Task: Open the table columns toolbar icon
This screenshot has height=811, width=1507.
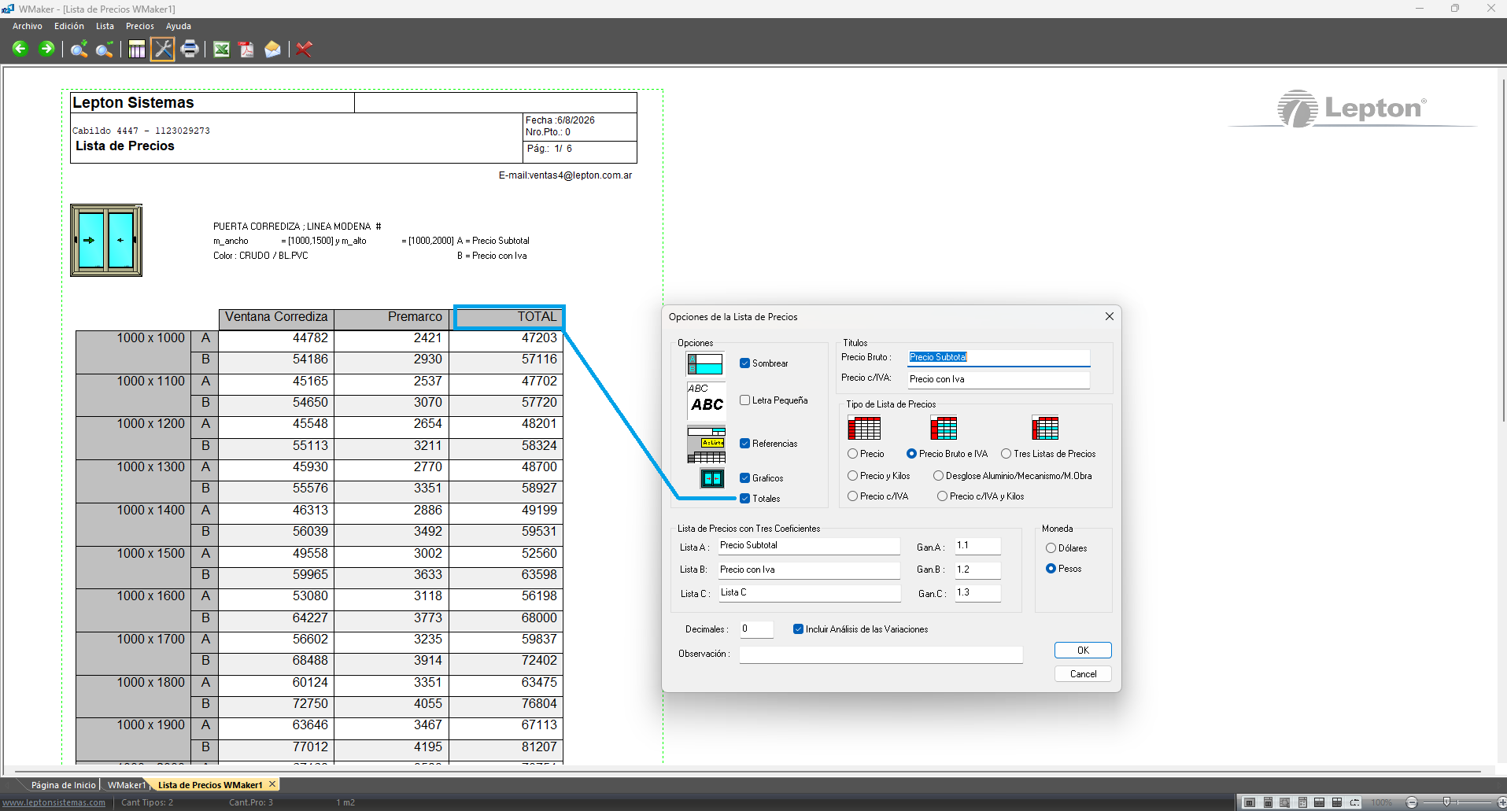Action: point(137,50)
